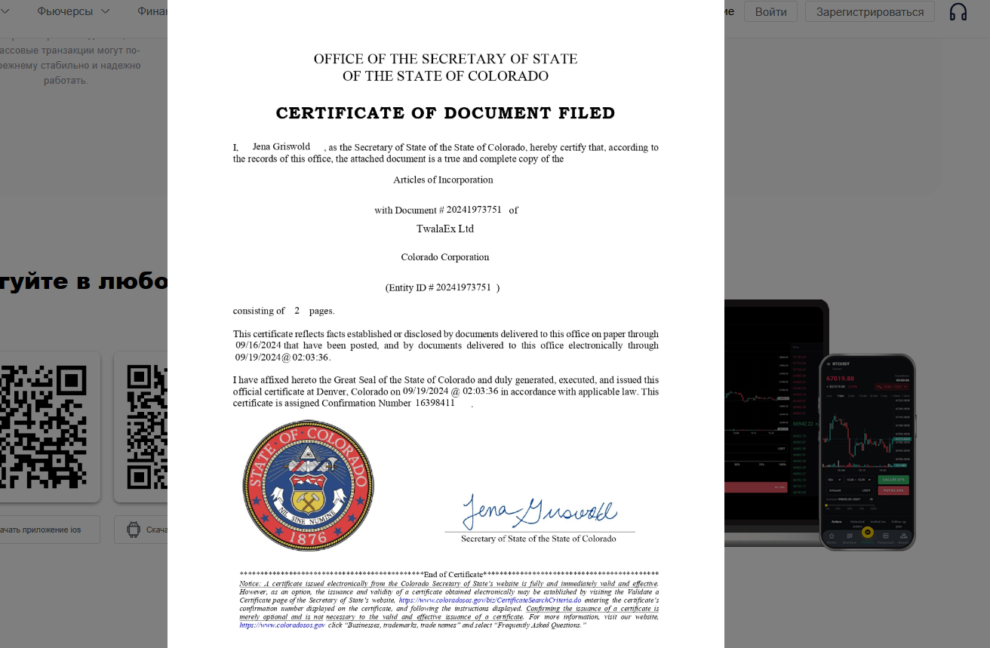Click the Confirmation Number 16398411 text
The height and width of the screenshot is (648, 990).
(x=388, y=403)
